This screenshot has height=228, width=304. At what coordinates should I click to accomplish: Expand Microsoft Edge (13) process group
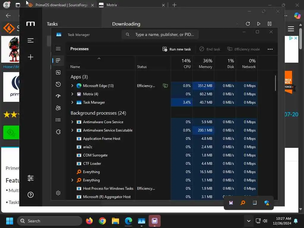pyautogui.click(x=72, y=86)
